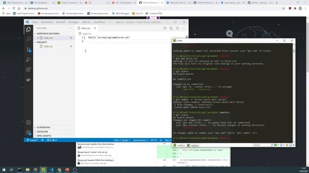The image size is (309, 173).
Task: Close the hallo.txt editor tab
Action: 95,28
